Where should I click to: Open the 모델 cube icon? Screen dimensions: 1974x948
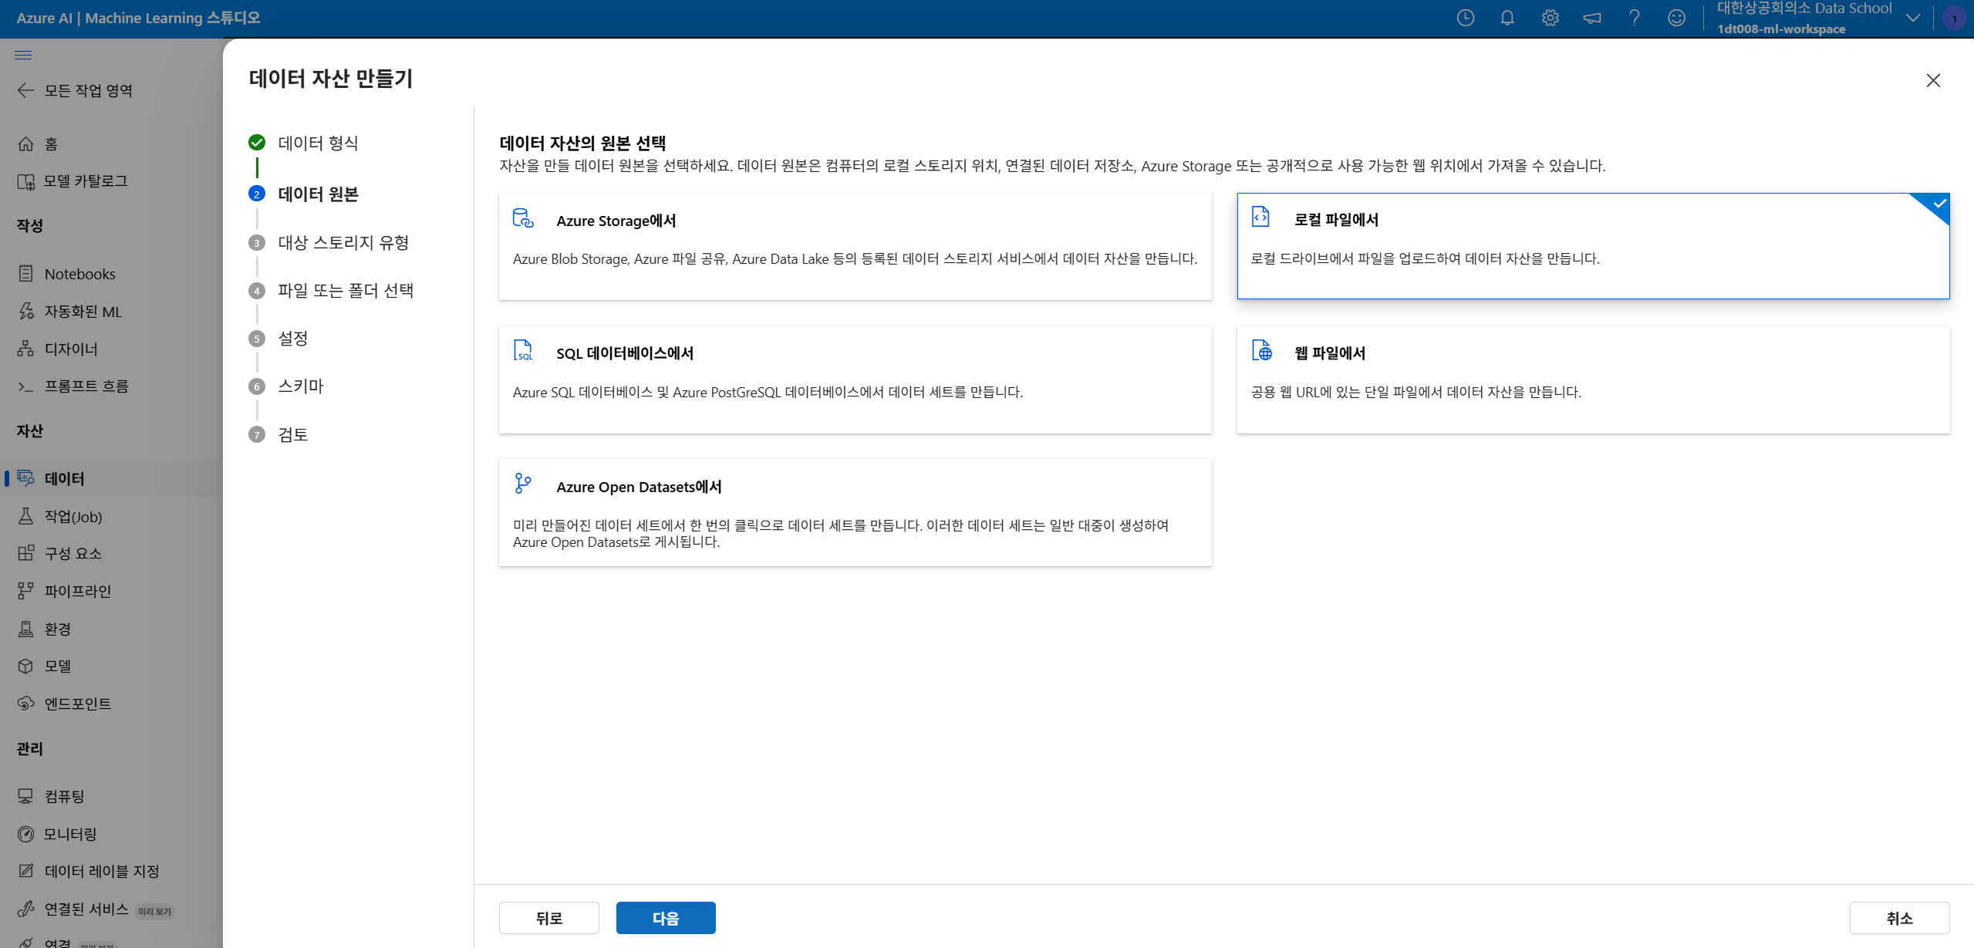tap(25, 666)
